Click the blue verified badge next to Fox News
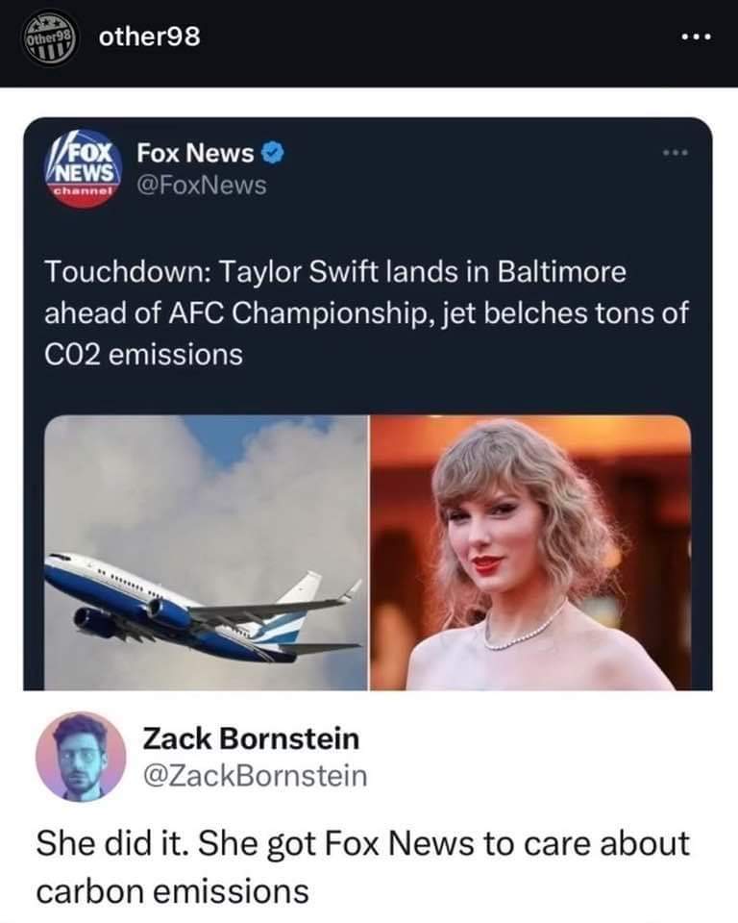This screenshot has height=923, width=738. 273,153
